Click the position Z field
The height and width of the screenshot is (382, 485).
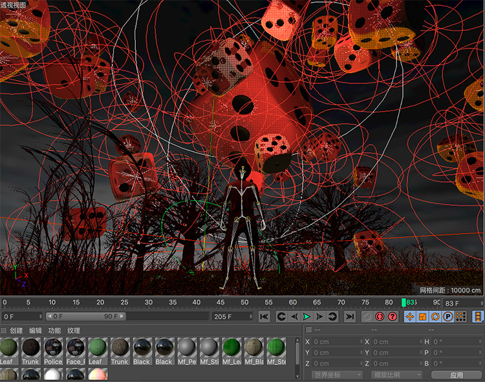337,363
